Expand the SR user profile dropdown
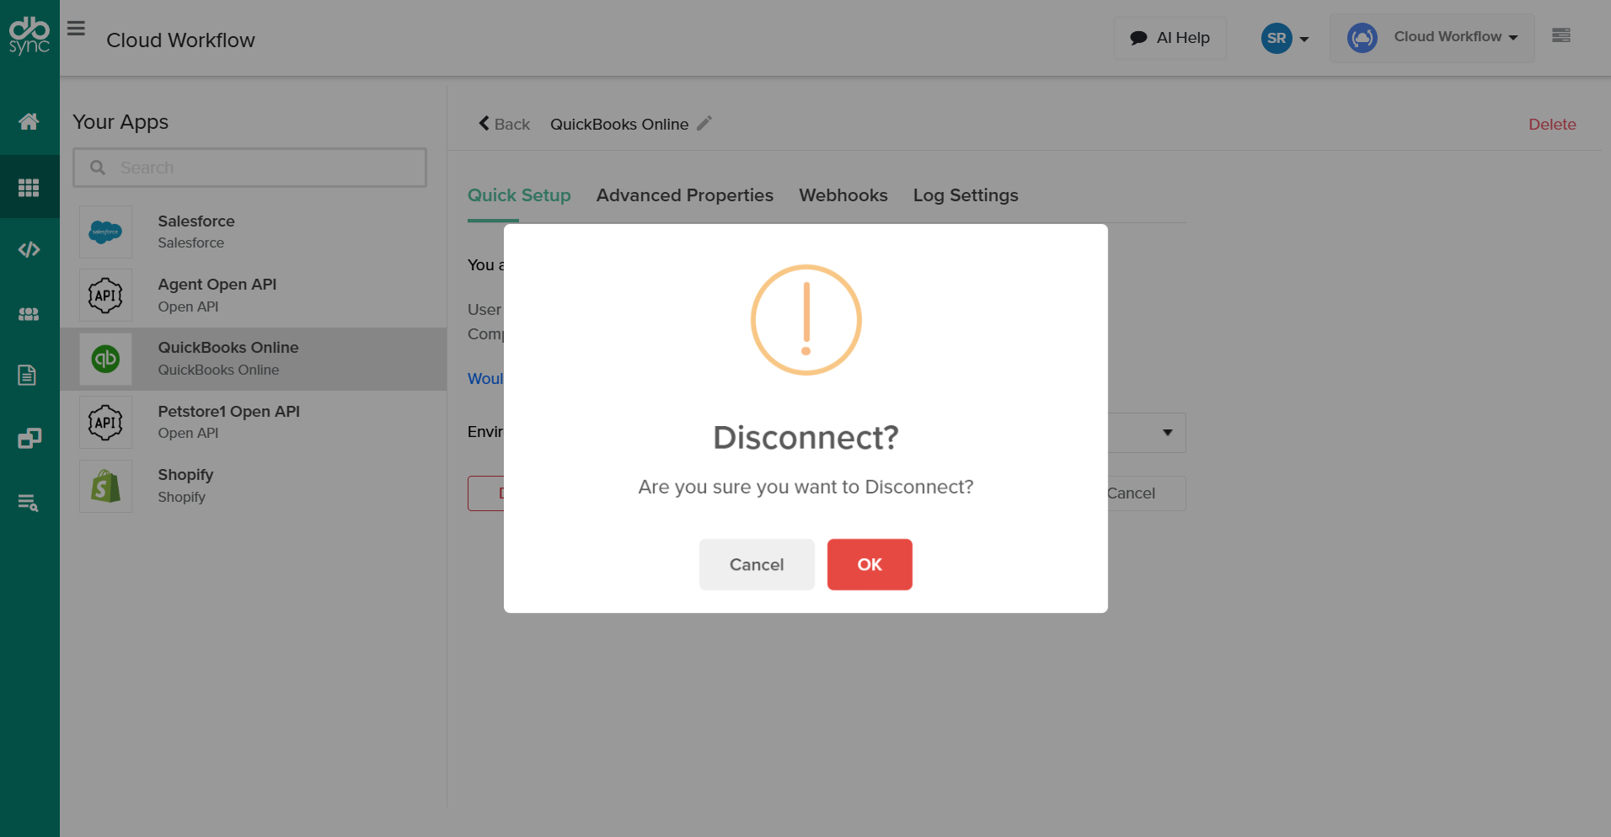Image resolution: width=1611 pixels, height=837 pixels. (1284, 38)
